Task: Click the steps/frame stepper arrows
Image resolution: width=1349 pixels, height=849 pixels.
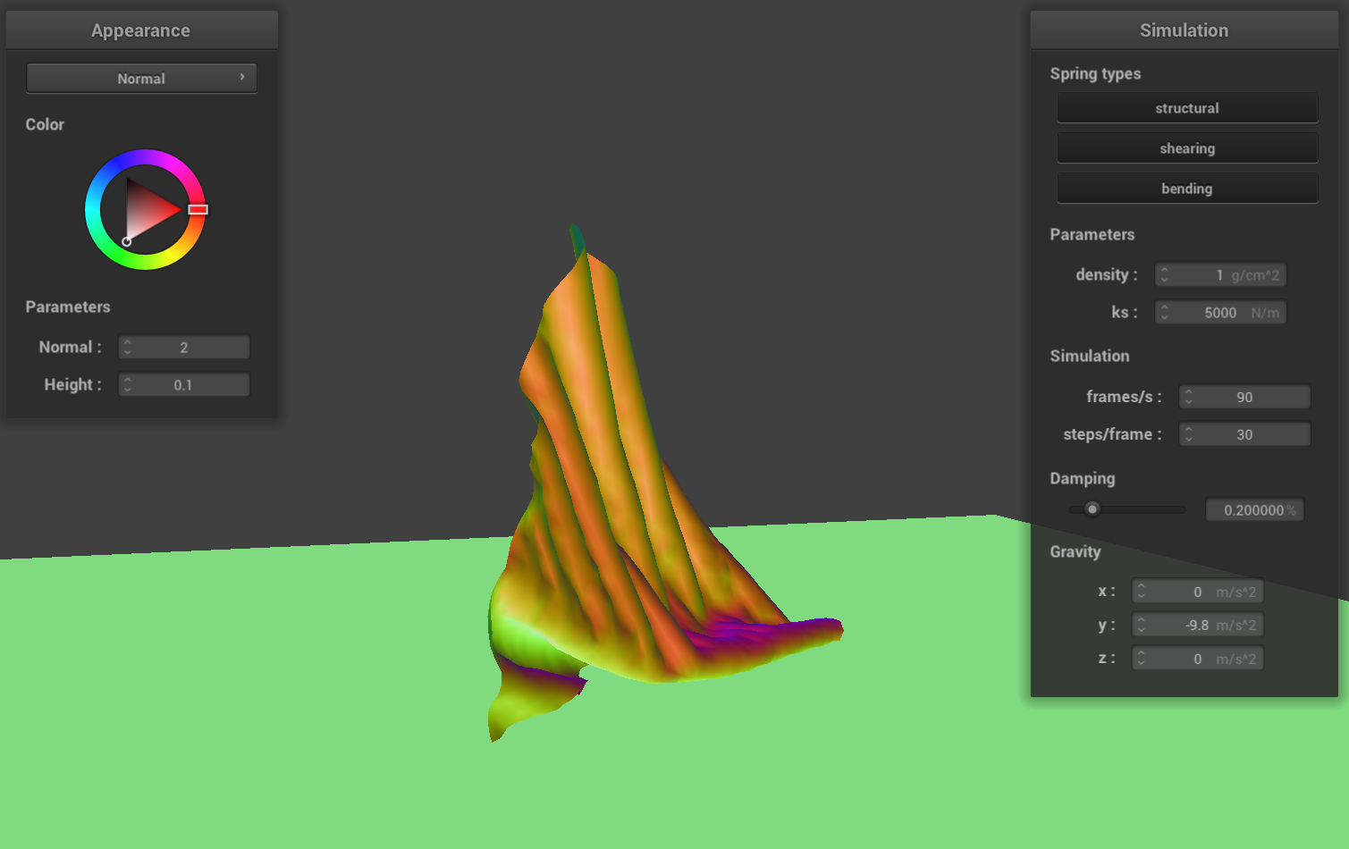Action: pos(1188,434)
